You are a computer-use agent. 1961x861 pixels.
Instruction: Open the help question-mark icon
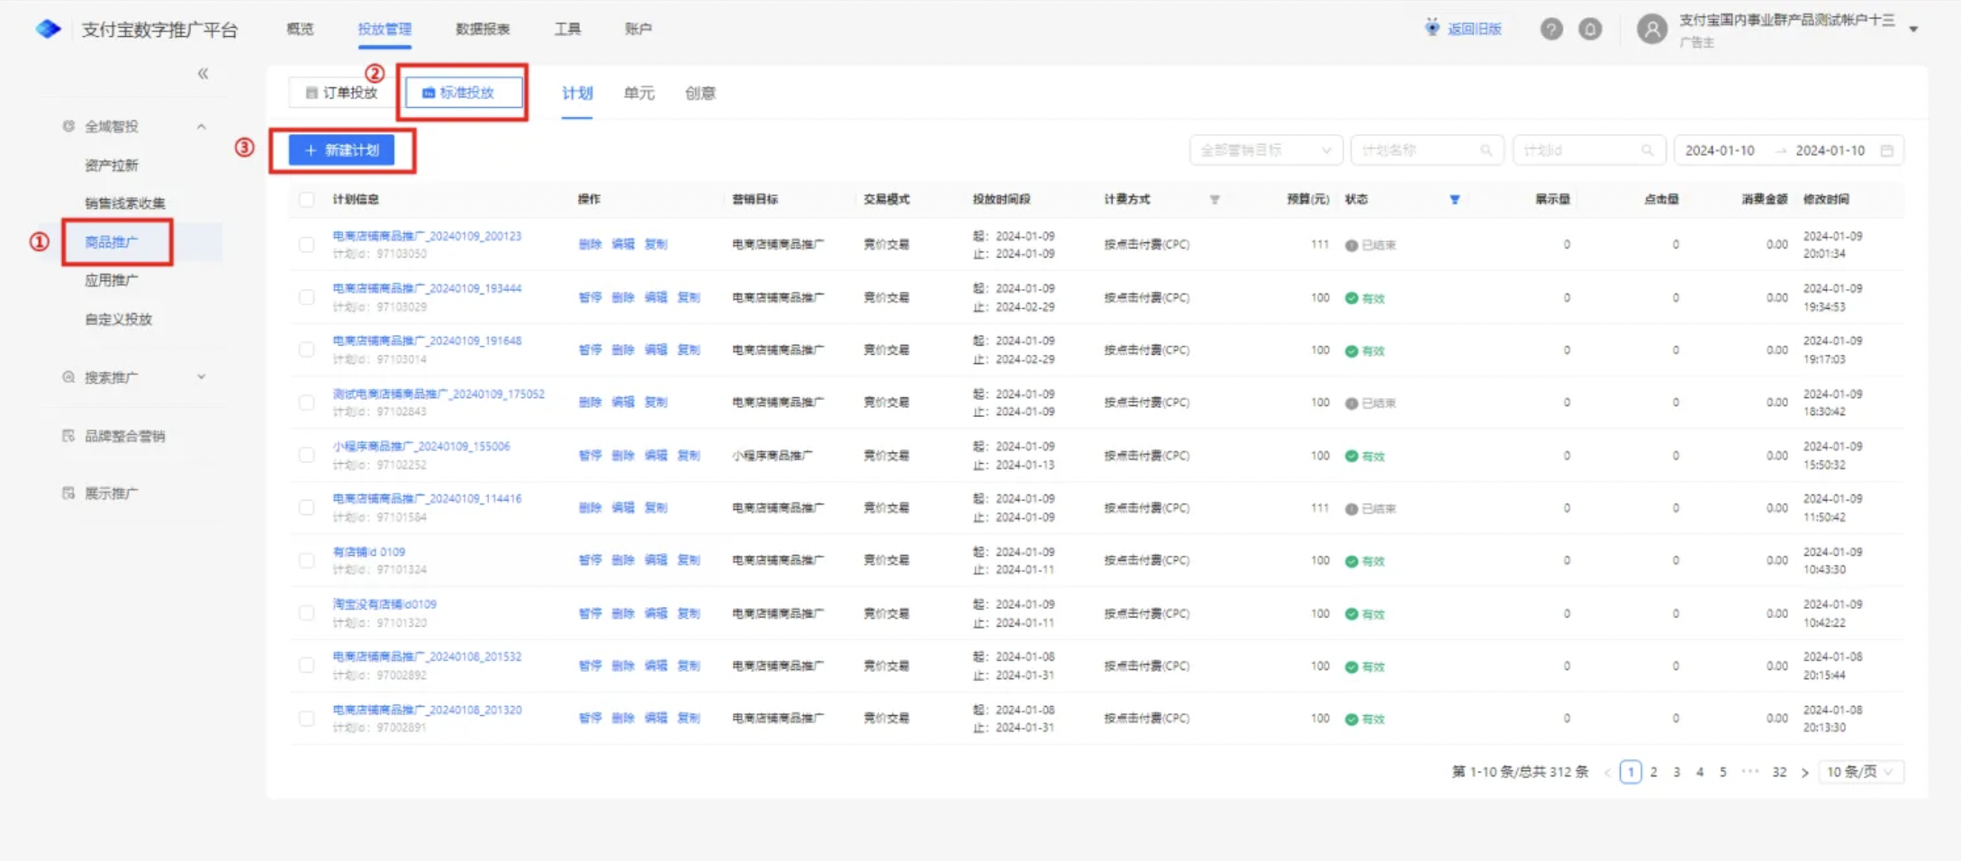pos(1551,29)
